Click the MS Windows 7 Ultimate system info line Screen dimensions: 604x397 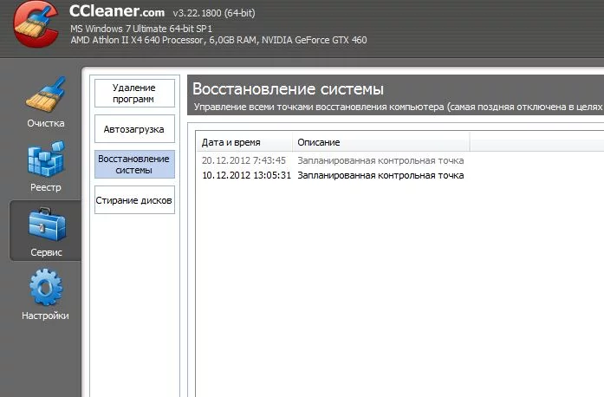click(x=141, y=29)
